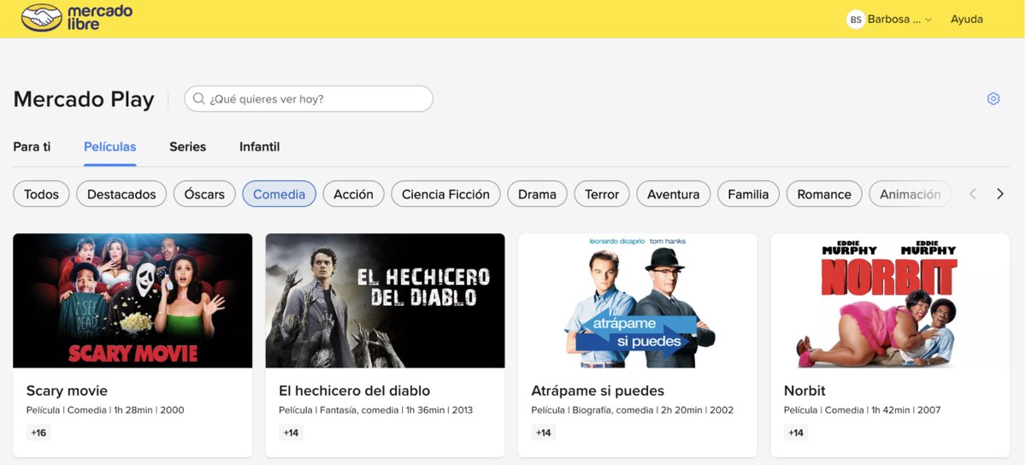Pick the Animación genre chip
The image size is (1026, 465).
911,194
